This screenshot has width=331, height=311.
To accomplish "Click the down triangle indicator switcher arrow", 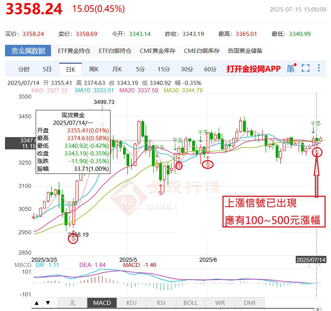I will (x=48, y=303).
